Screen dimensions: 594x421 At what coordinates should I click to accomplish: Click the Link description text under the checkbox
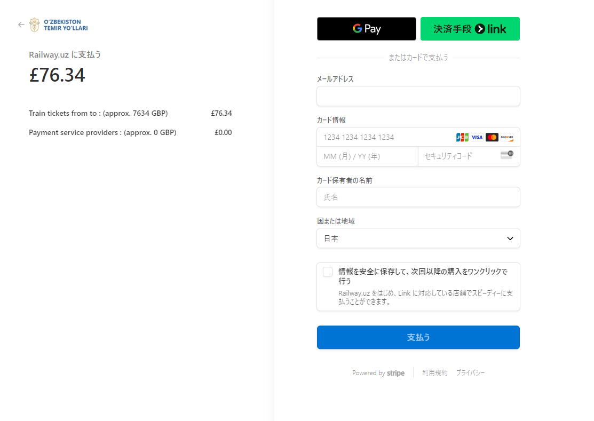[x=425, y=298]
